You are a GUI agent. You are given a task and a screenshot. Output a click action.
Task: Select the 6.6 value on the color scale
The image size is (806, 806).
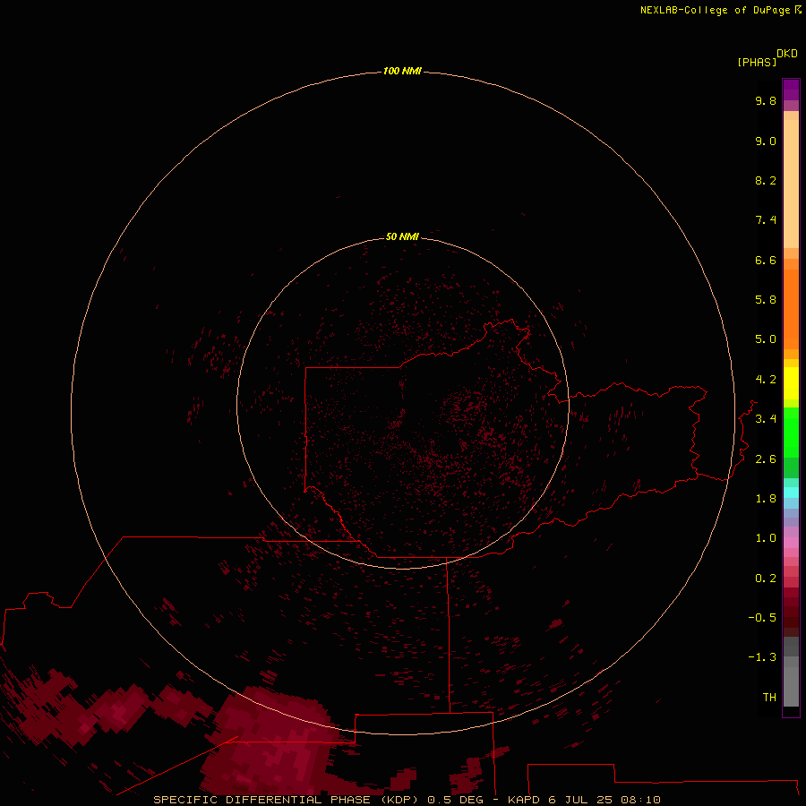coord(766,260)
